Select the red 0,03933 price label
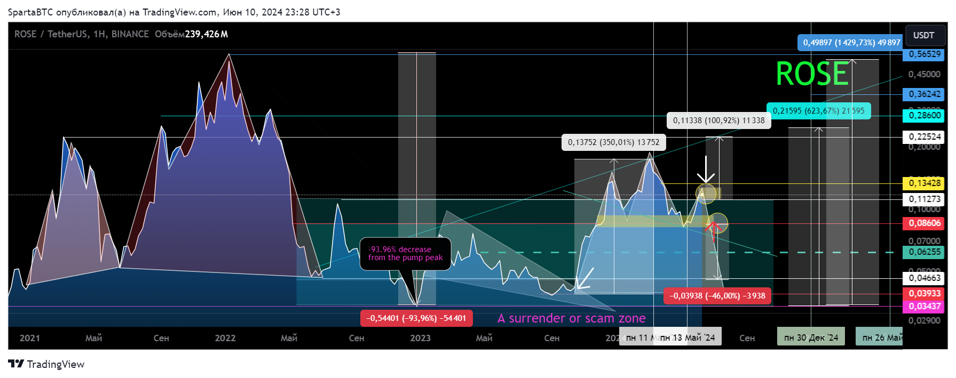The width and height of the screenshot is (956, 378). pyautogui.click(x=925, y=294)
